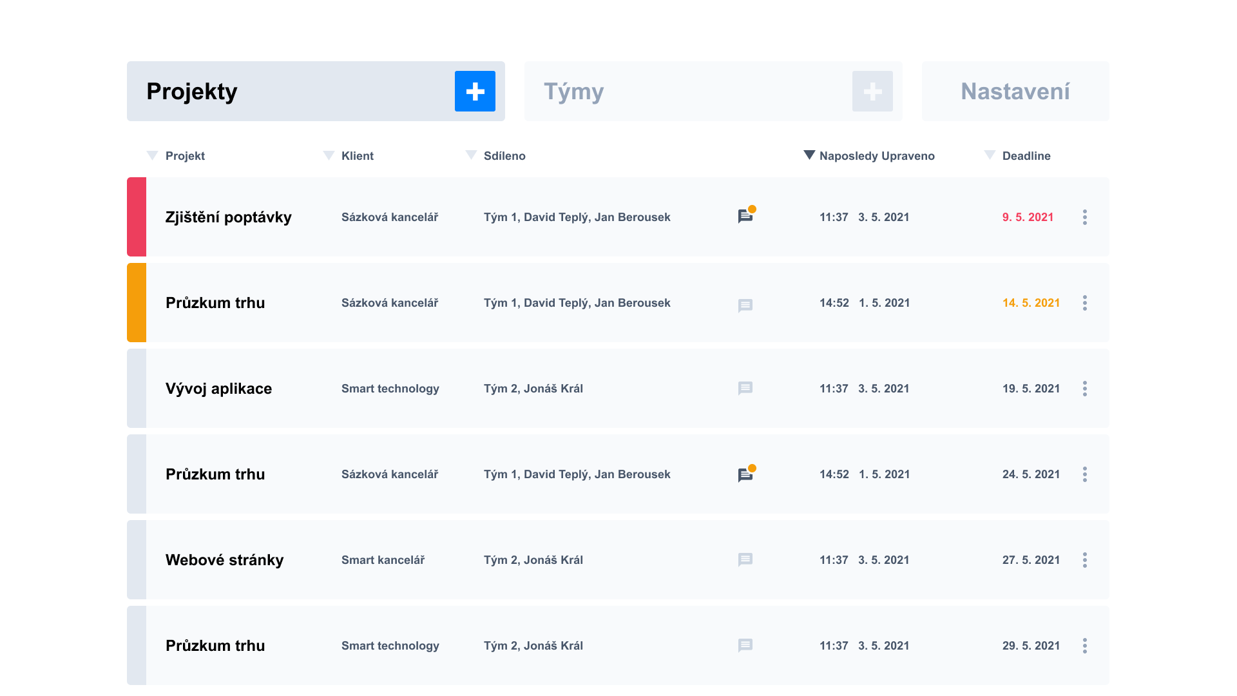The width and height of the screenshot is (1237, 696).
Task: Toggle Naposledy Upraveno sort arrow
Action: coord(809,155)
